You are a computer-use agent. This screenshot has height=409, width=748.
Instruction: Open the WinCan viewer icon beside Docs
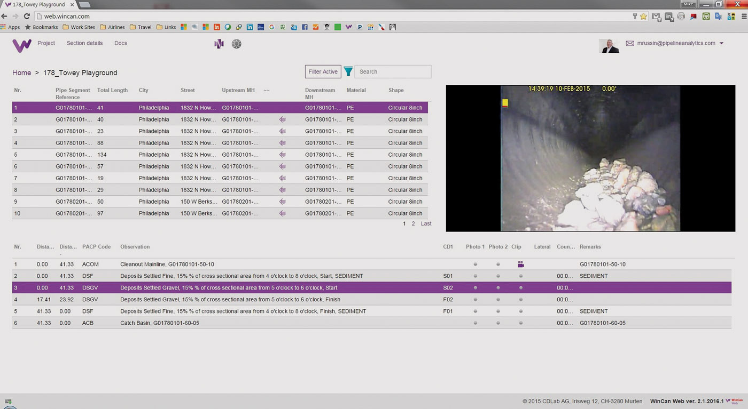pyautogui.click(x=219, y=44)
